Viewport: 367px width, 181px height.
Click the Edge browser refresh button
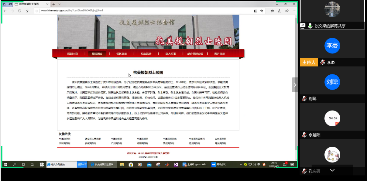click(20, 11)
